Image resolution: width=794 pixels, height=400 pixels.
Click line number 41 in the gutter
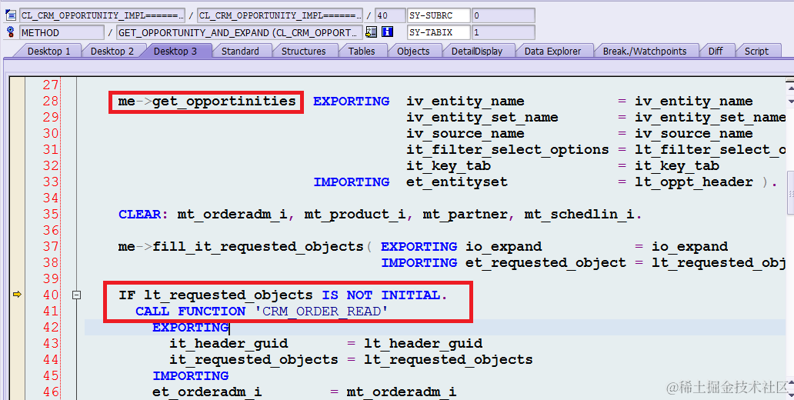click(x=50, y=311)
